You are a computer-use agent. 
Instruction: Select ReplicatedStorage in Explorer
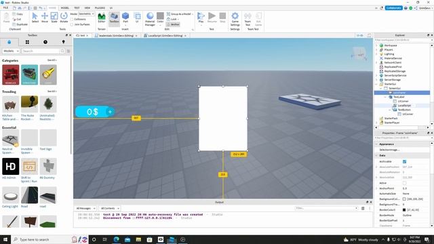point(395,71)
